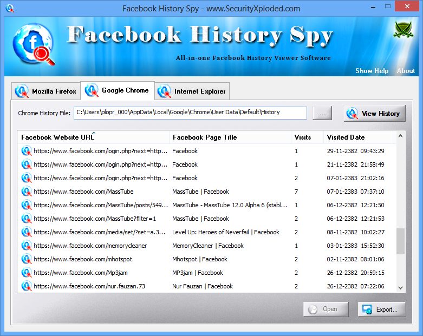Click row icon beside memorycleaner URL
Screen dimensions: 423x336
pos(27,246)
